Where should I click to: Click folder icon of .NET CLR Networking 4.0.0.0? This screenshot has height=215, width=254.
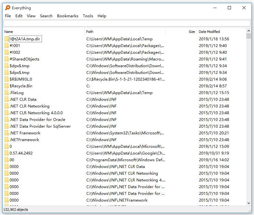(x=6, y=113)
